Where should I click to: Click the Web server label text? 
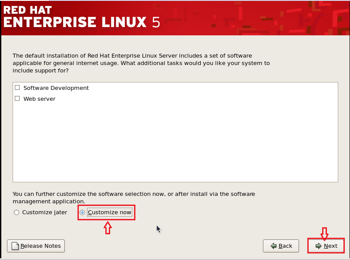tap(39, 99)
